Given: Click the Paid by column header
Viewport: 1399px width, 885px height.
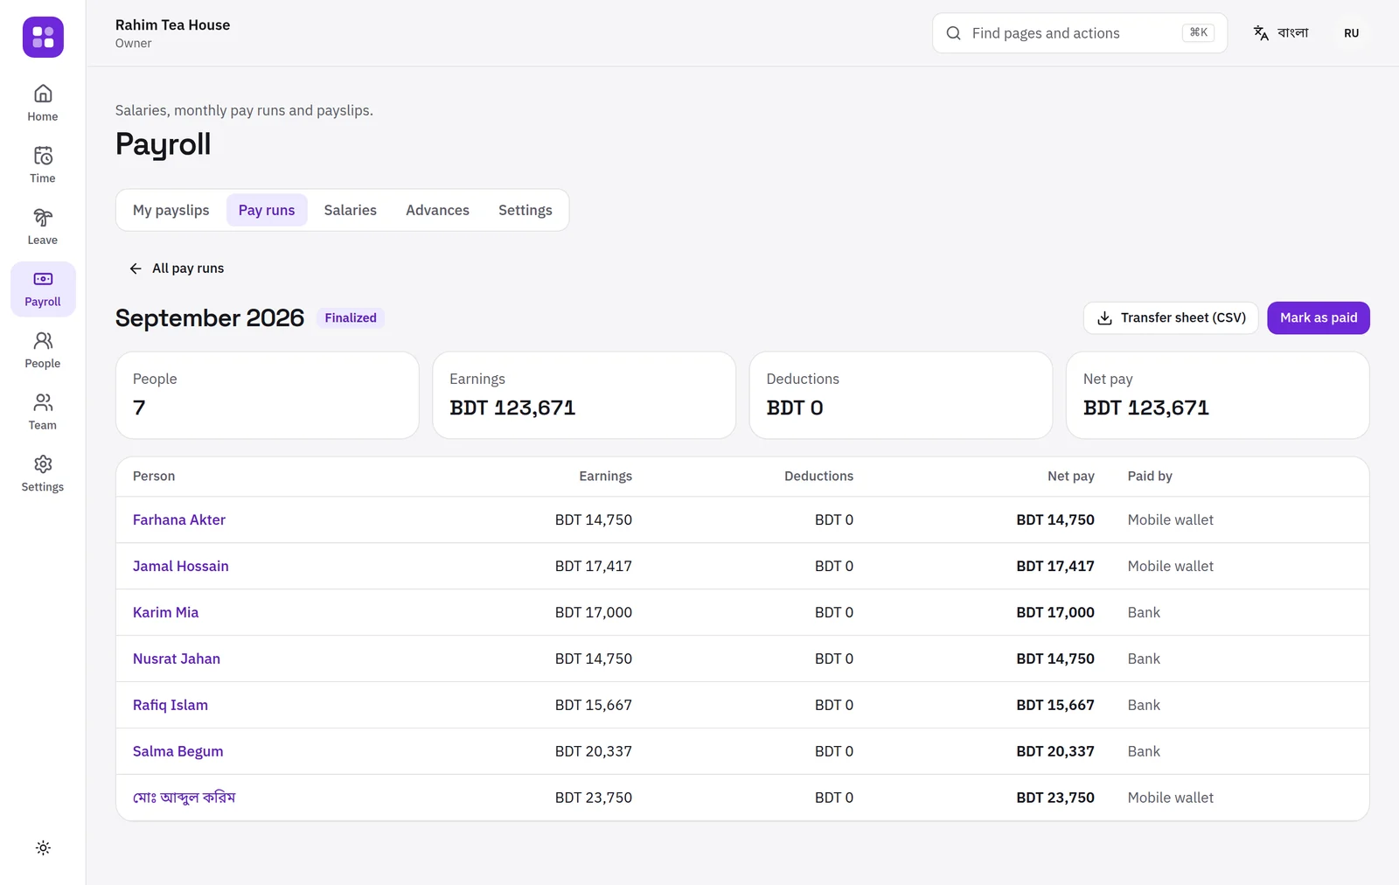Looking at the screenshot, I should (x=1150, y=476).
